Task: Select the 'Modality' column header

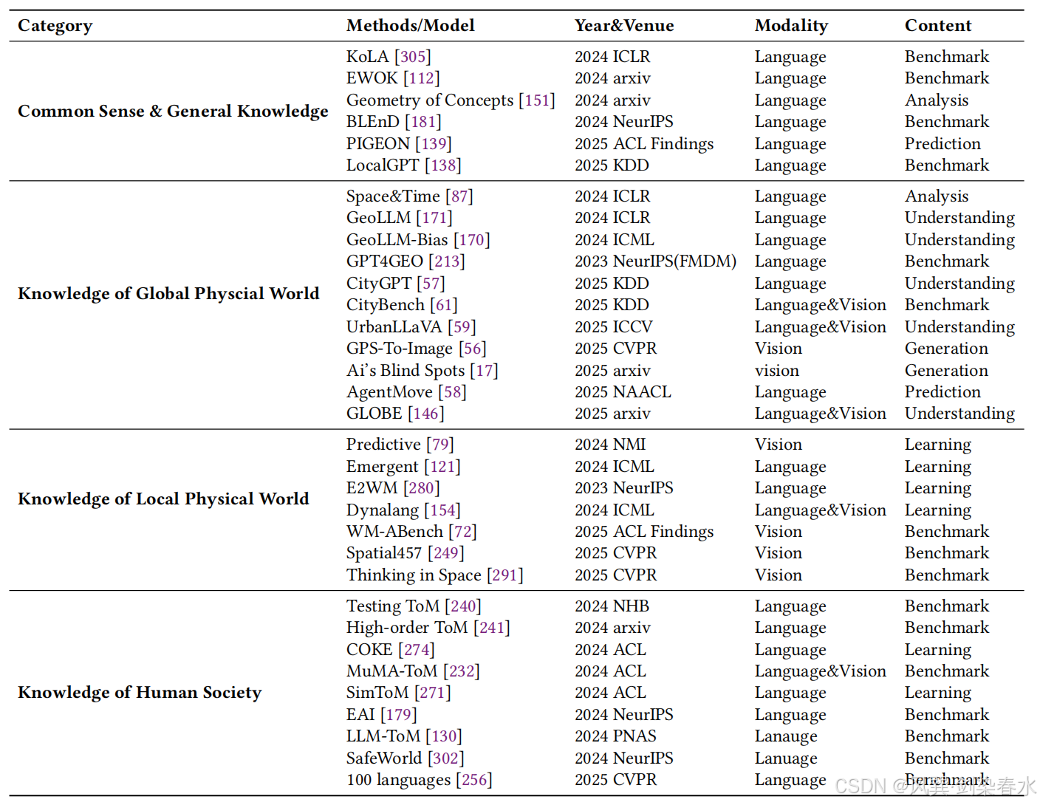Action: (x=791, y=26)
